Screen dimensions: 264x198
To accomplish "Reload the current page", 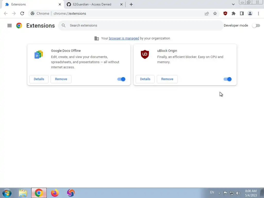I will [22, 13].
